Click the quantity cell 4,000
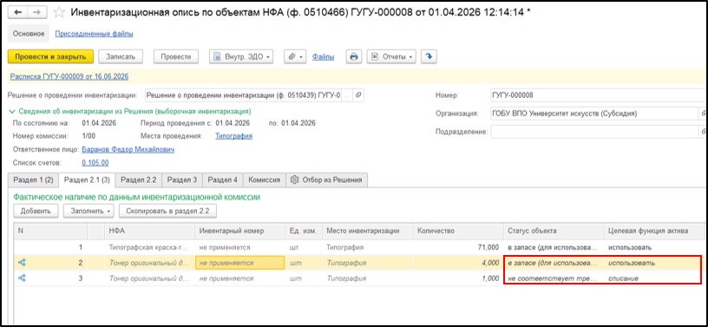This screenshot has height=327, width=708. click(458, 263)
